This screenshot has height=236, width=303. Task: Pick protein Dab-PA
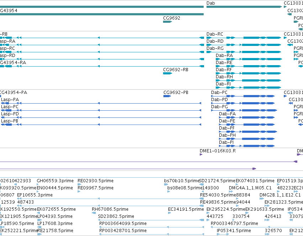(247, 117)
